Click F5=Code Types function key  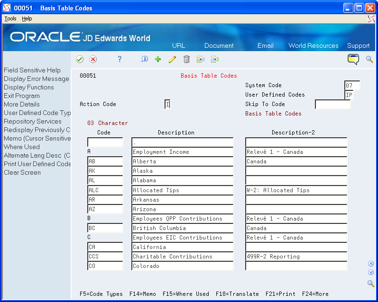101,294
